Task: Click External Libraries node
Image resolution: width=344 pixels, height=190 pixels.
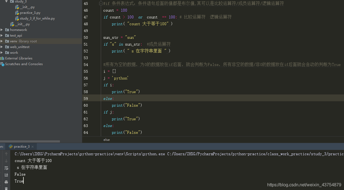Action: coord(19,58)
